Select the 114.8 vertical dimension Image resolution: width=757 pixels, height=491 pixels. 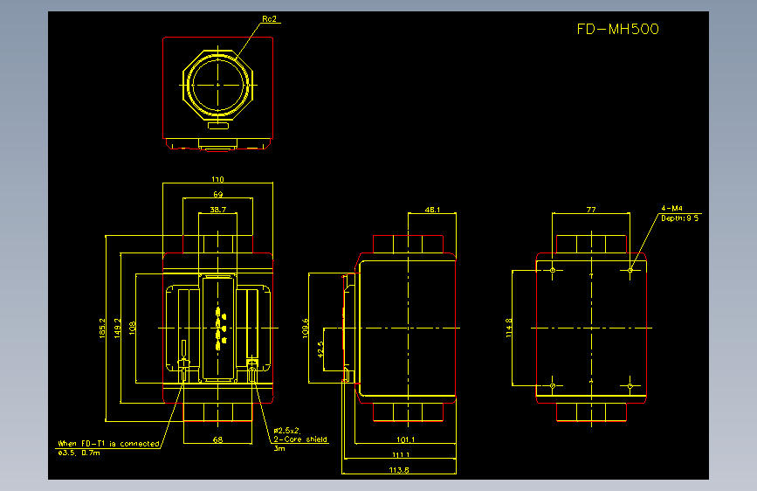[508, 328]
